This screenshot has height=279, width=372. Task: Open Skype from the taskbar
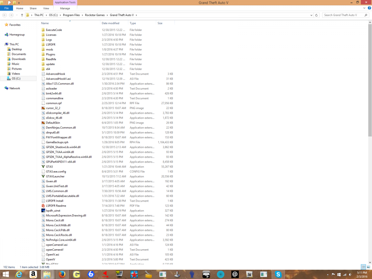pyautogui.click(x=278, y=274)
